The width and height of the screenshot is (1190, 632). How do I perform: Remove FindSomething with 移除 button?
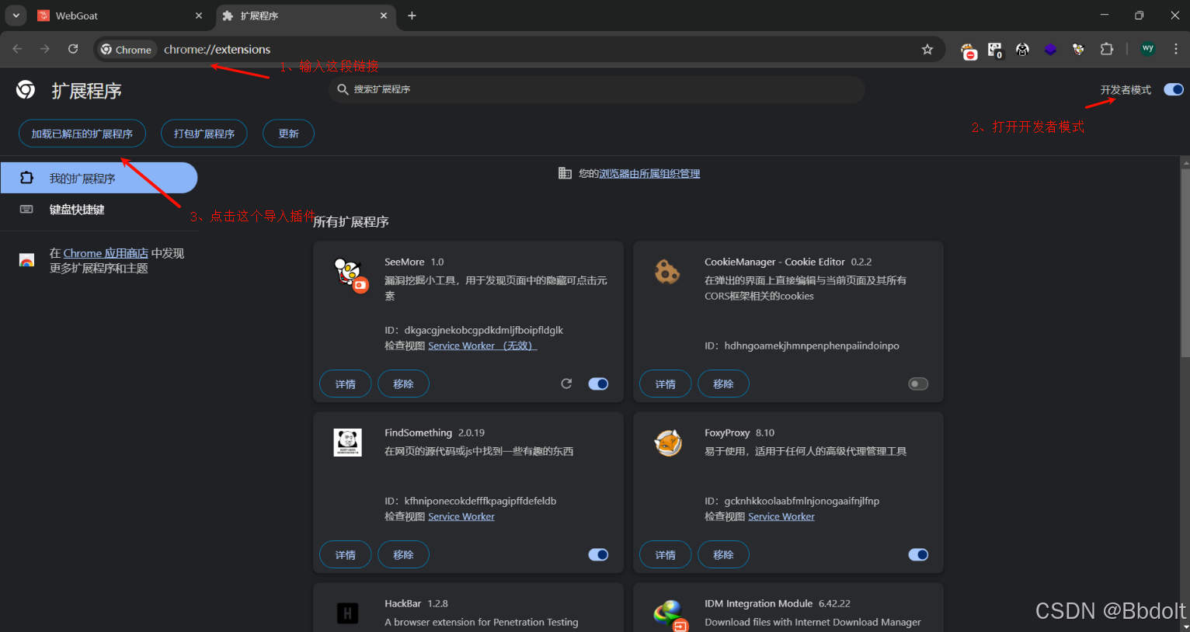click(x=403, y=554)
